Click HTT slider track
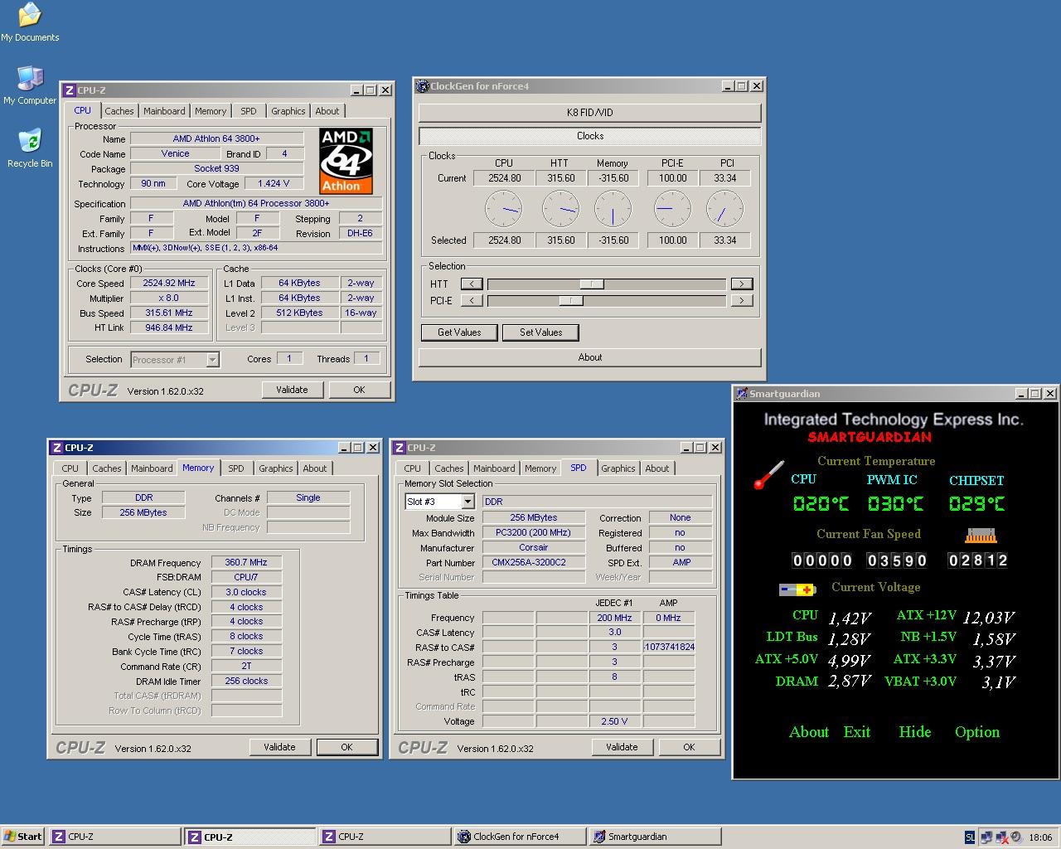This screenshot has height=849, width=1061. [606, 284]
